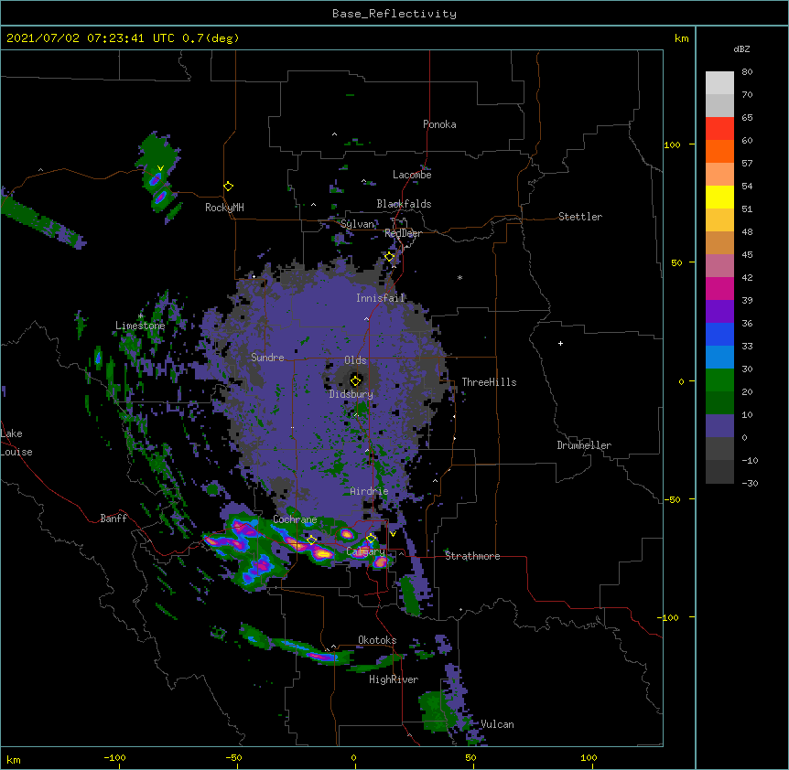Viewport: 789px width, 770px height.
Task: Click the Sundre city label
Action: [x=267, y=358]
